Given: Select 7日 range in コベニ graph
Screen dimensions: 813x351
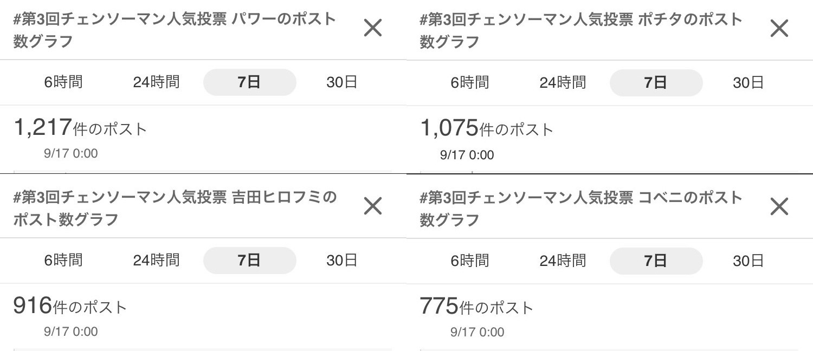Looking at the screenshot, I should [x=656, y=261].
